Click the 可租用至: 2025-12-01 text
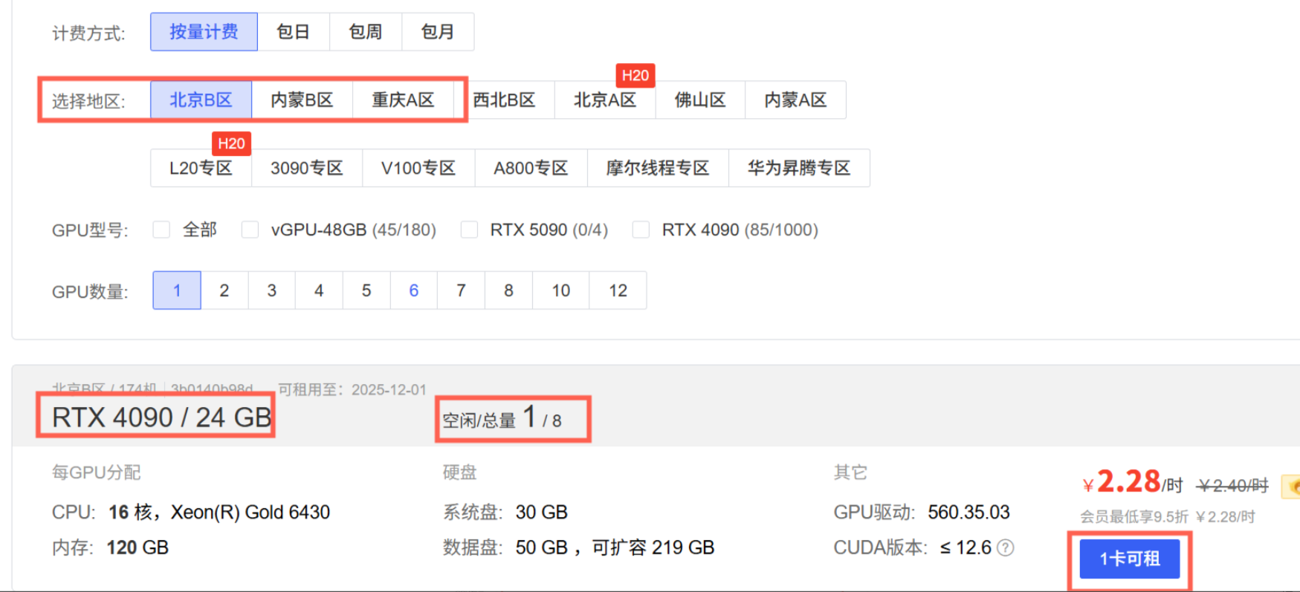 [352, 389]
